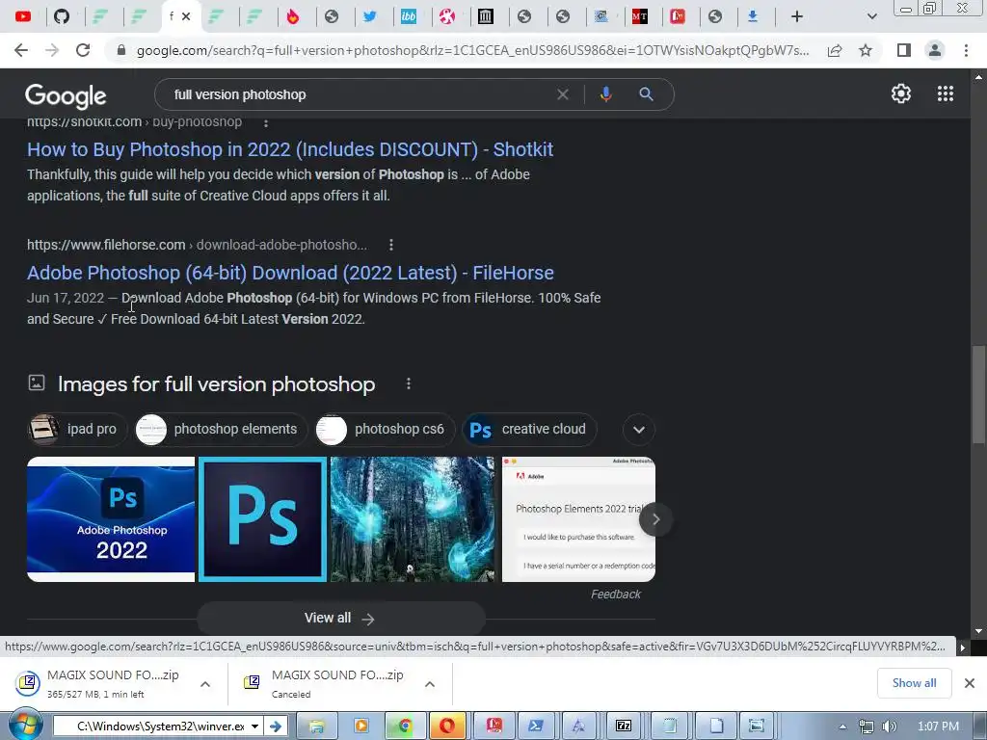Submit search with magnifier icon
This screenshot has width=987, height=740.
[x=646, y=94]
